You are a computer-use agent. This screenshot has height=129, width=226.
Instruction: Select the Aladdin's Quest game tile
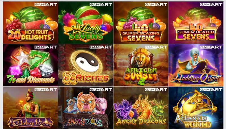[196, 65]
